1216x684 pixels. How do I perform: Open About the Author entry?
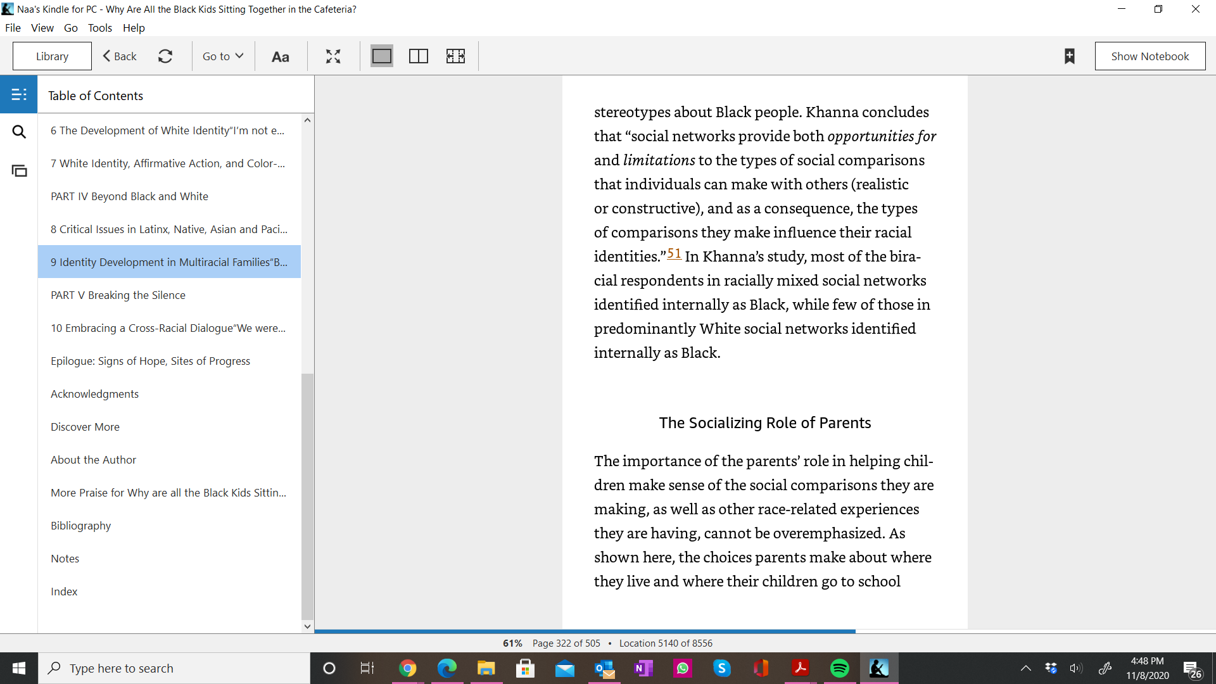[169, 460]
